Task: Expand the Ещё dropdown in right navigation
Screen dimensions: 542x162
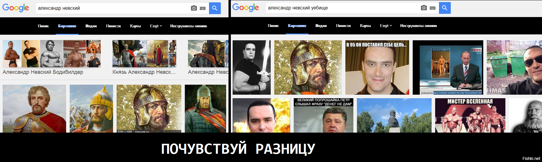Action: click(386, 26)
